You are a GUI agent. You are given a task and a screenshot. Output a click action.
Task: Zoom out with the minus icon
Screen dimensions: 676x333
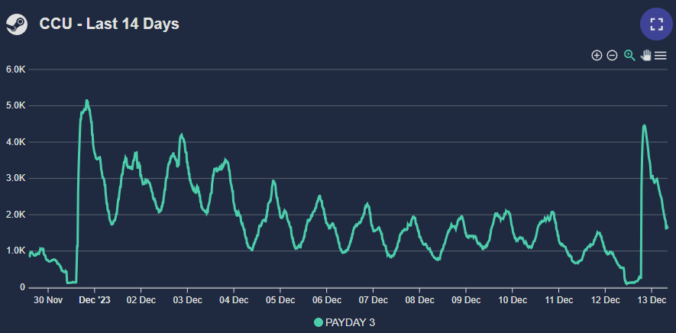click(612, 56)
